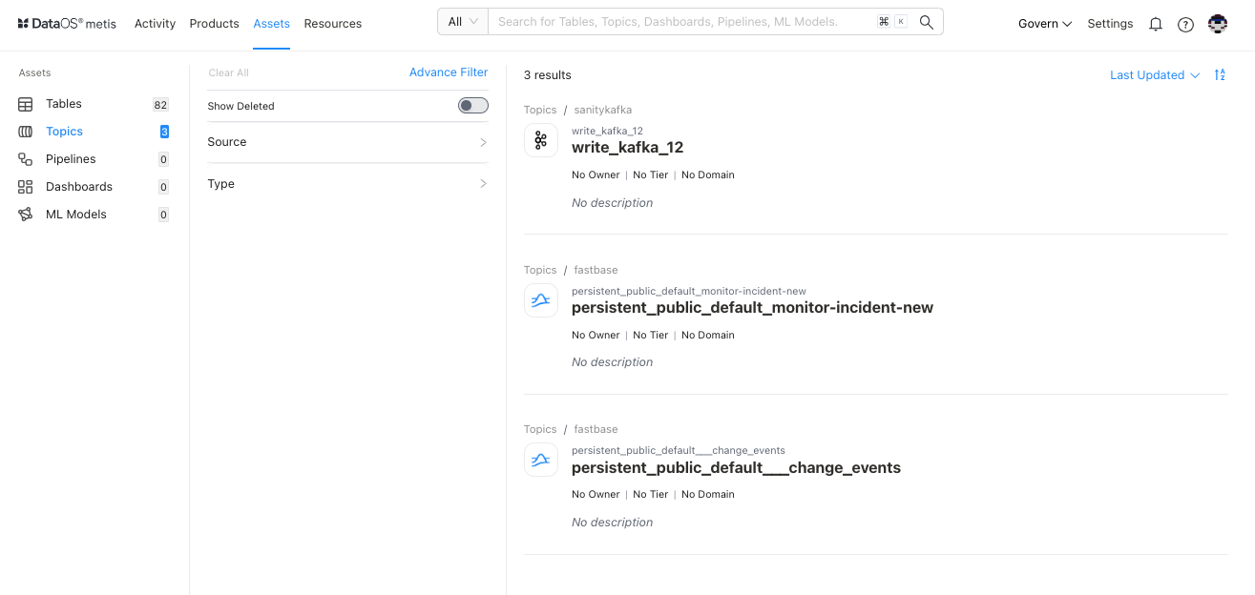
Task: Click No Tier under change_events
Action: pyautogui.click(x=651, y=495)
